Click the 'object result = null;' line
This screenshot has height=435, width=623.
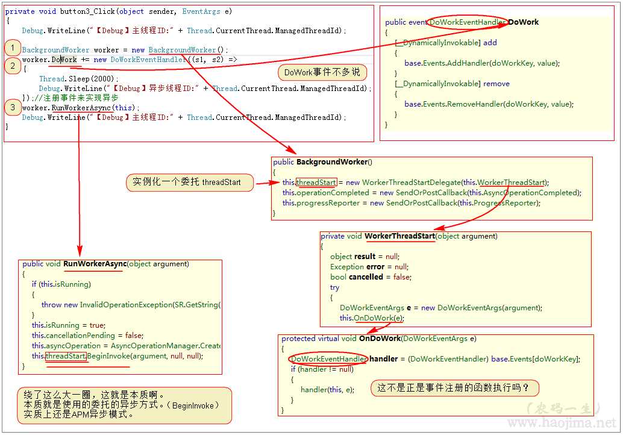coord(365,257)
